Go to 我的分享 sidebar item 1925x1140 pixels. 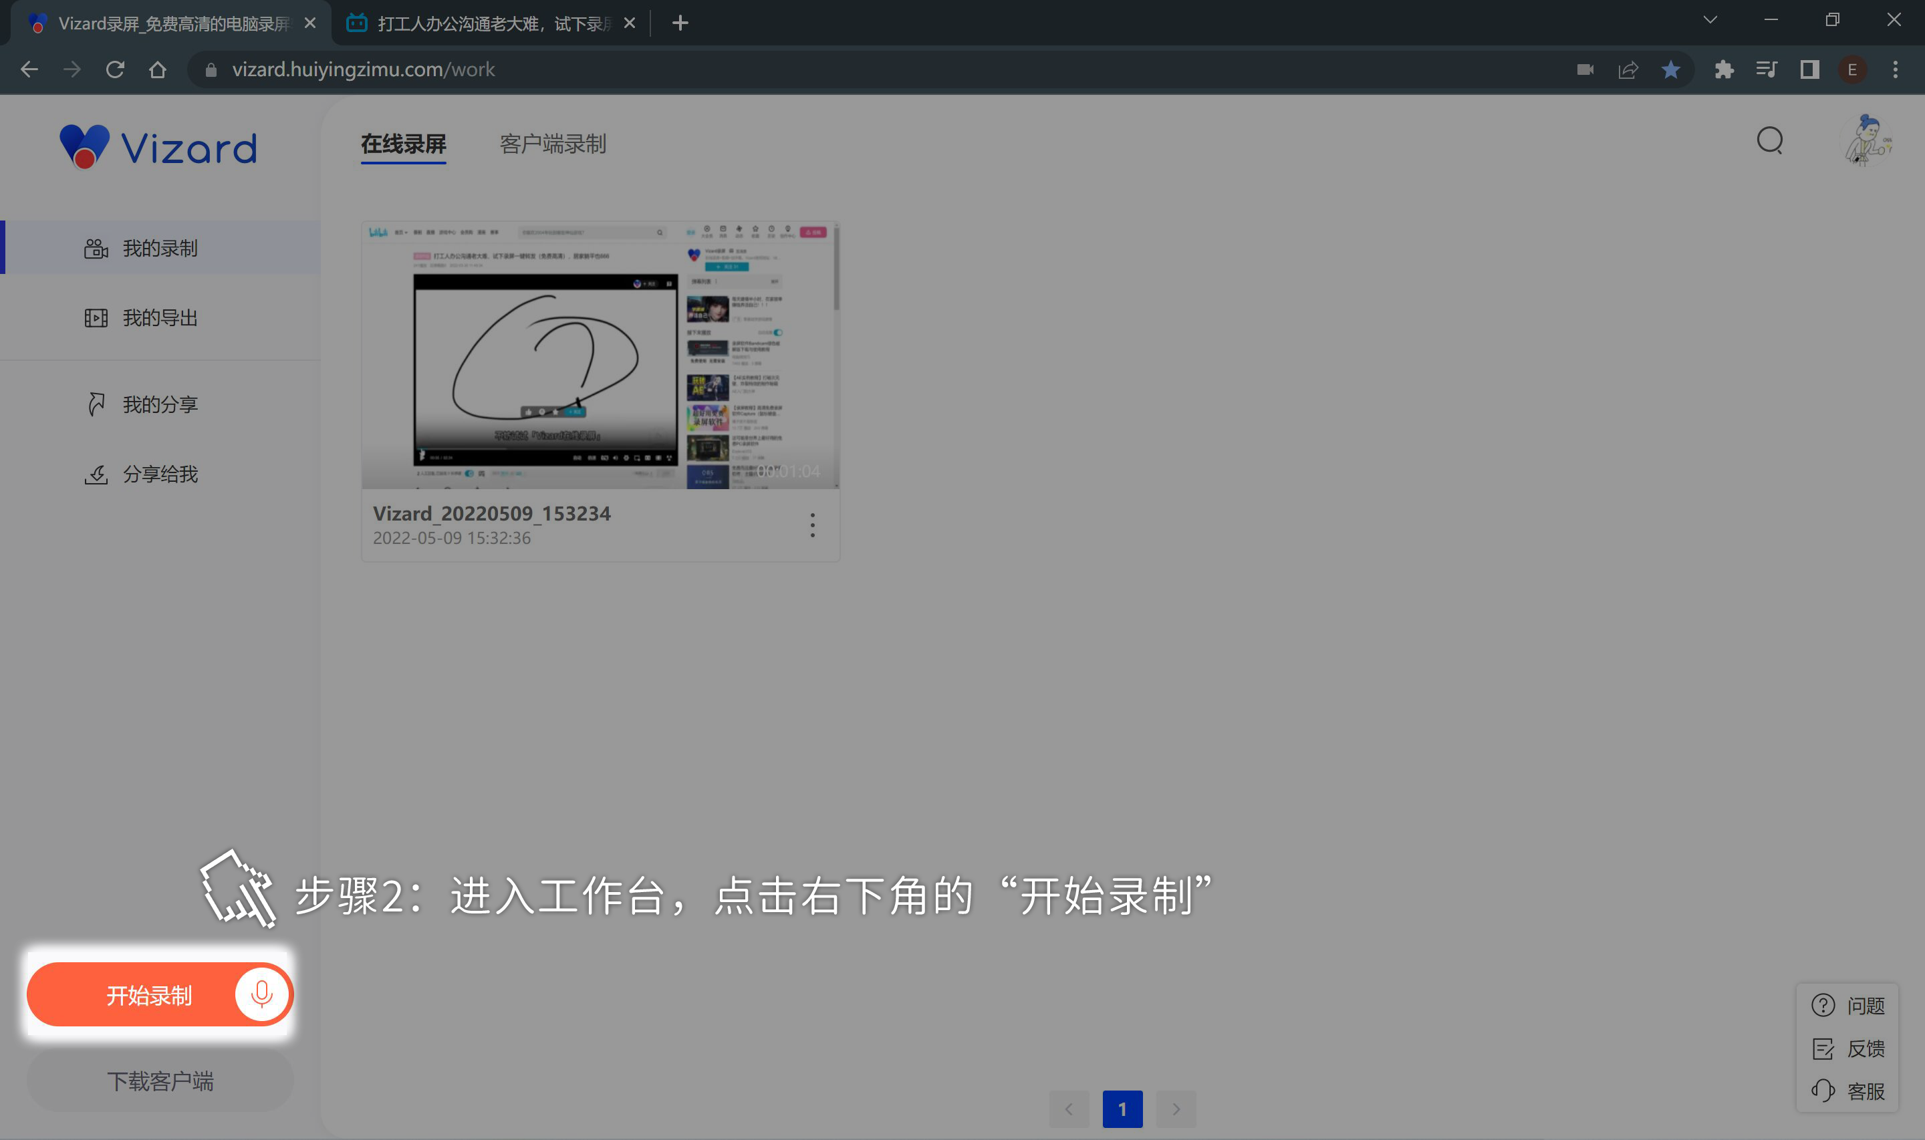pos(160,404)
